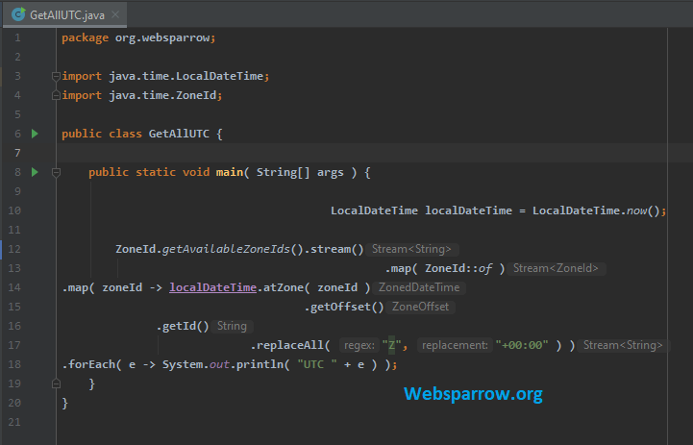Click the Stream<String> inlay hint on line 12
This screenshot has height=445, width=693.
(x=411, y=249)
